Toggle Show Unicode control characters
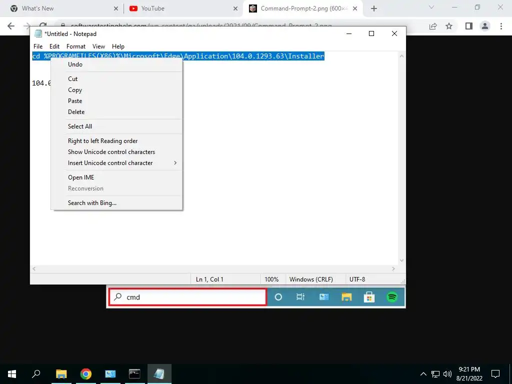512x384 pixels. pyautogui.click(x=117, y=152)
